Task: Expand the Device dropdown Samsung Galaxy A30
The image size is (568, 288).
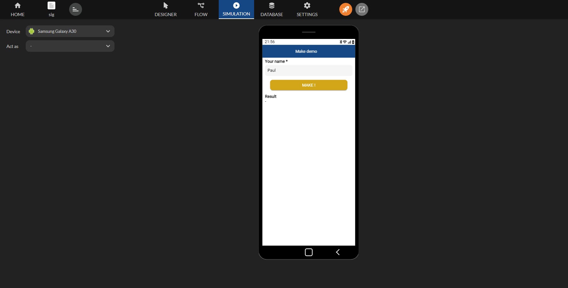Action: point(70,31)
